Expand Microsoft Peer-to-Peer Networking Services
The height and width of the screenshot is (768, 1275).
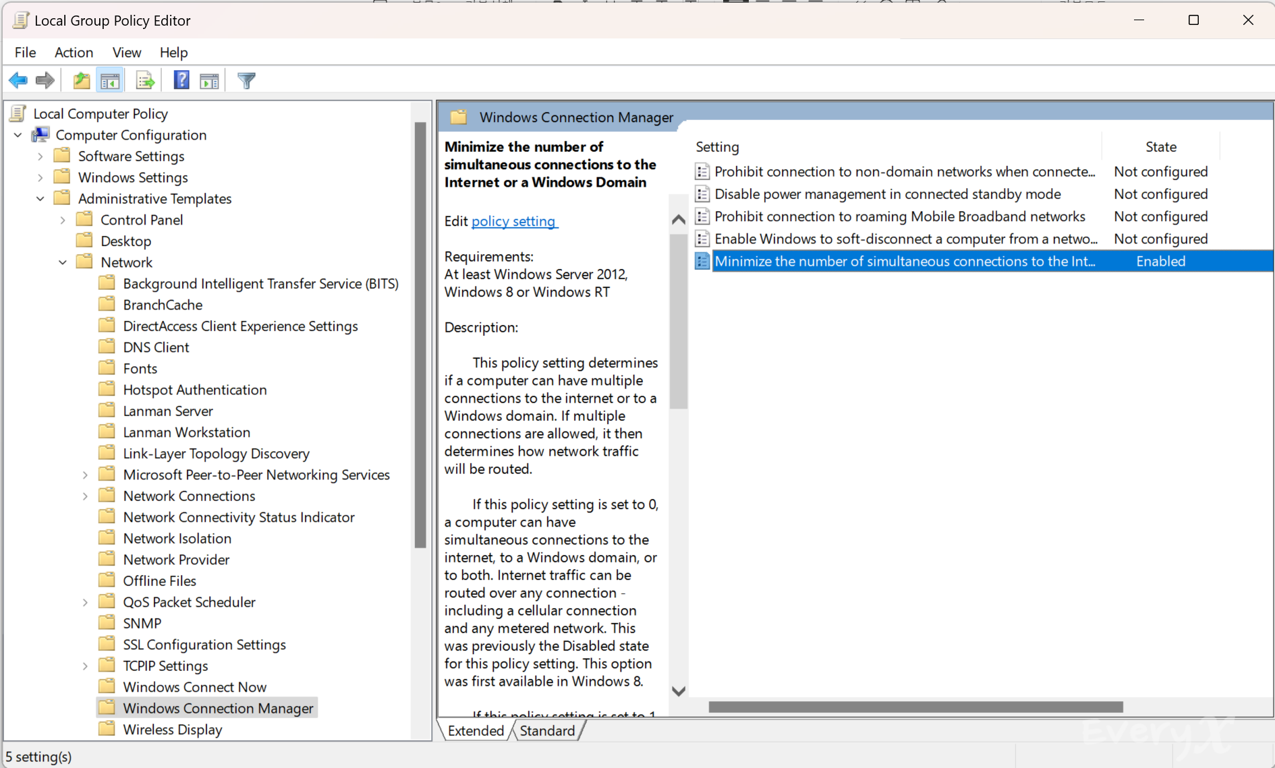(x=86, y=475)
